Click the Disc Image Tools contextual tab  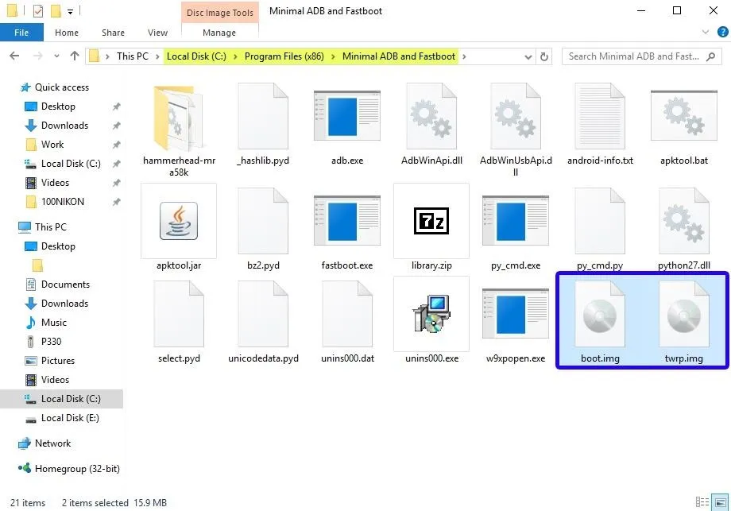(x=220, y=13)
